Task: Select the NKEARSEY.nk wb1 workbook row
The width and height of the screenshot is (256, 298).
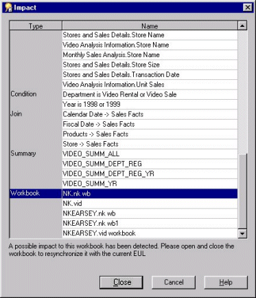Action: (x=150, y=223)
